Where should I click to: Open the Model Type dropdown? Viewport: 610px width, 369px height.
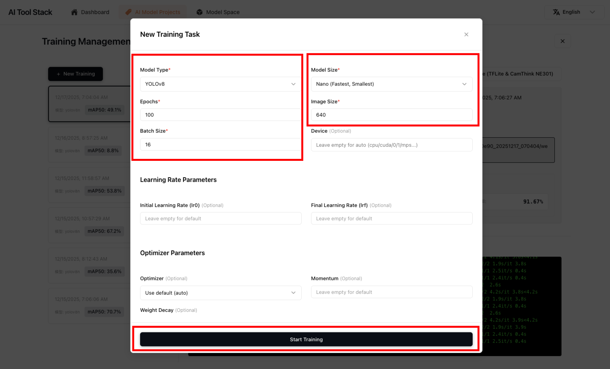(220, 84)
